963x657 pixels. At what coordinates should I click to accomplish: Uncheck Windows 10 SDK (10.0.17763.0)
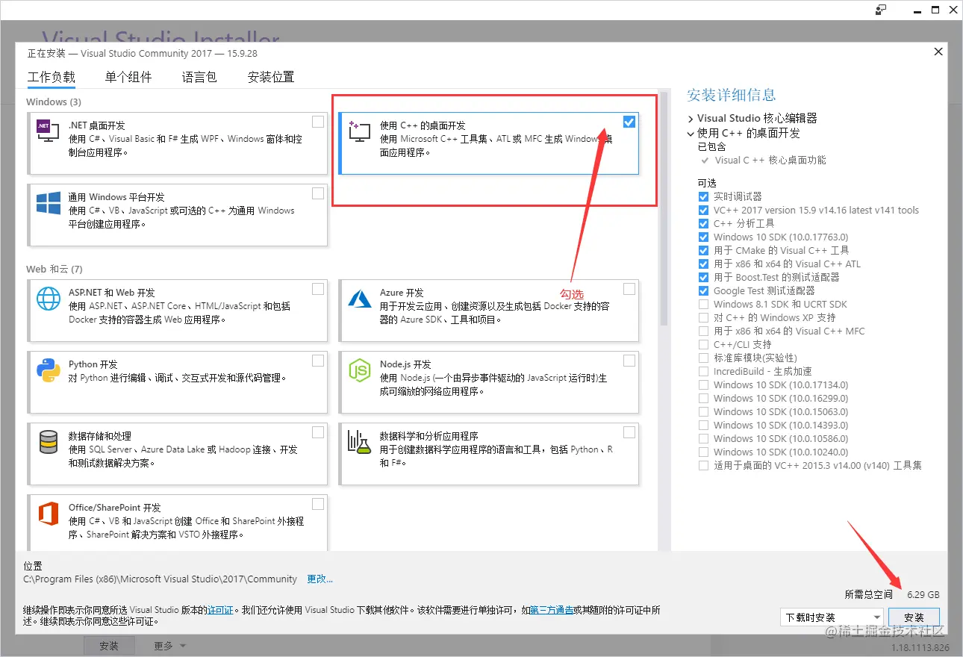(703, 237)
